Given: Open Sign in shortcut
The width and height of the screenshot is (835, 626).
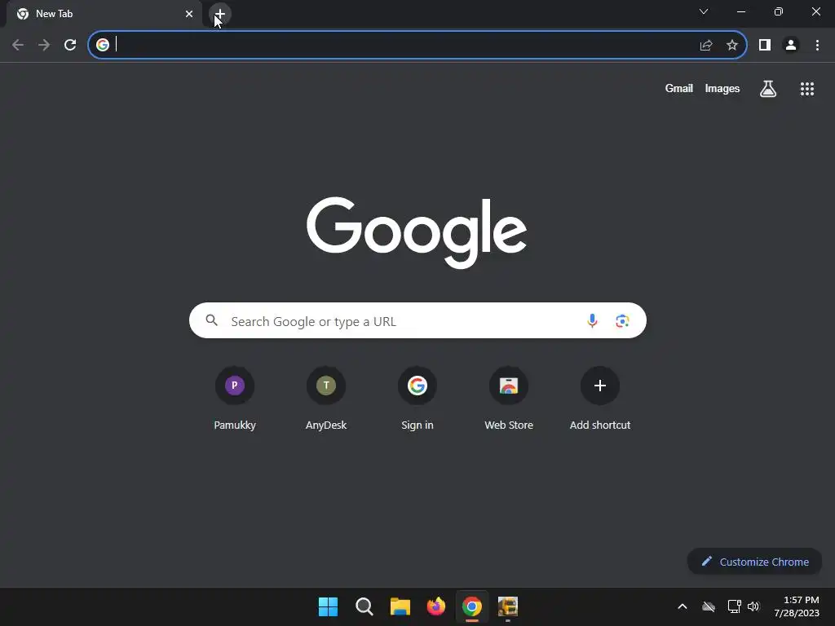Looking at the screenshot, I should pos(417,397).
